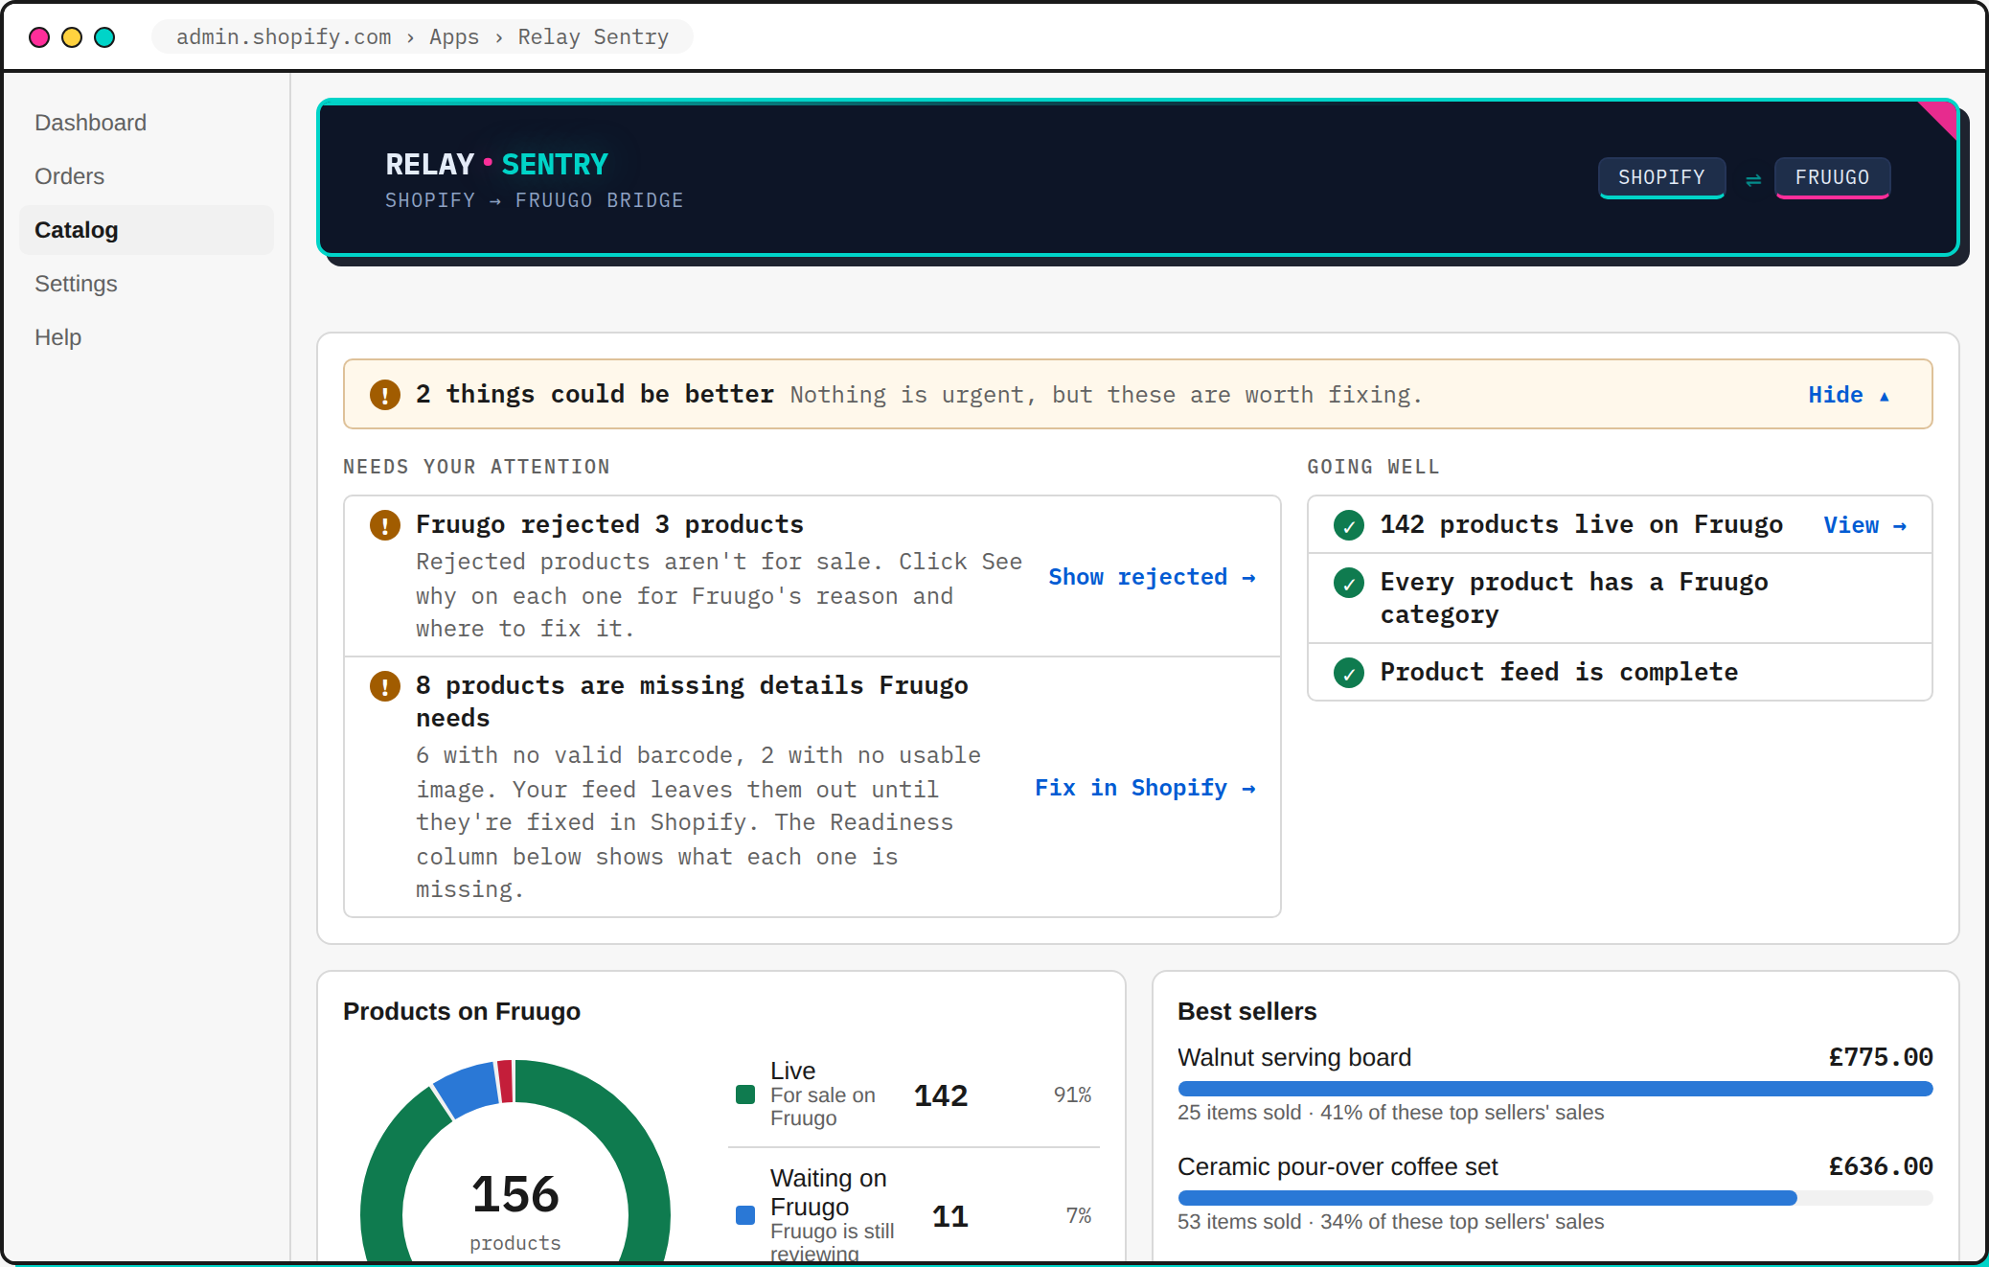Click the blue Waiting on Fruugo swatch
The height and width of the screenshot is (1267, 1989).
pos(745,1215)
